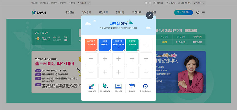Click the 81명/25명 table cell
The width and height of the screenshot is (237, 110).
click(x=180, y=42)
